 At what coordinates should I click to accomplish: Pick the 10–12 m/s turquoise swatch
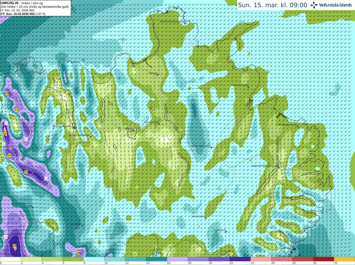115,259
